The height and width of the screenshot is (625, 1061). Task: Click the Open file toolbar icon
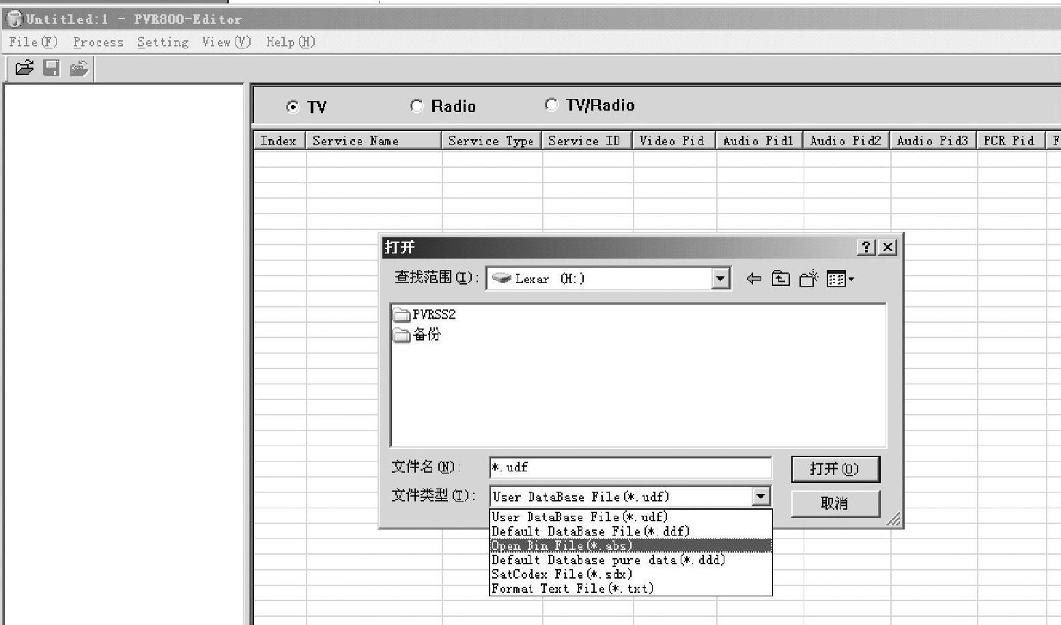(x=25, y=68)
